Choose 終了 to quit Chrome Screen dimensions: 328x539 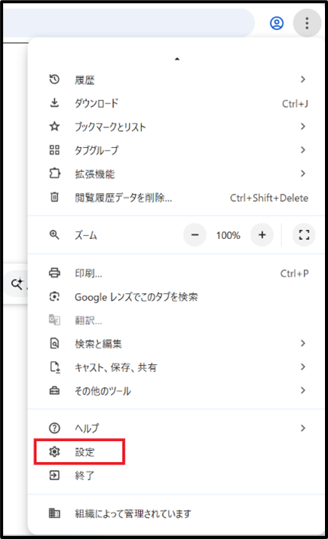click(x=176, y=476)
